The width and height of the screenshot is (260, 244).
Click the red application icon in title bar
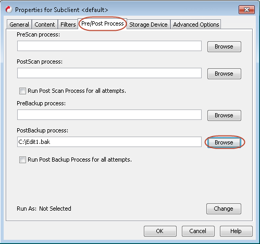pyautogui.click(x=9, y=9)
